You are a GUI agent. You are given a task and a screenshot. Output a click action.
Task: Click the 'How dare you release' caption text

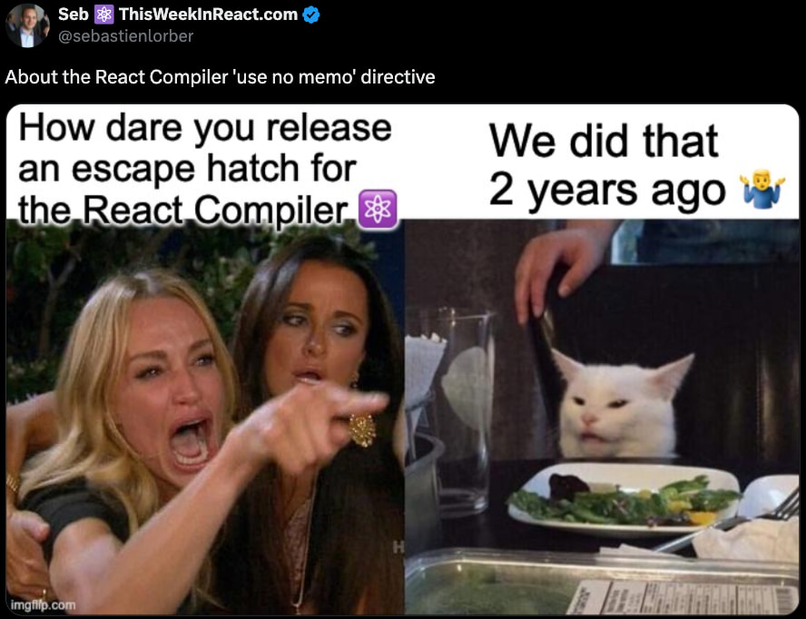click(204, 129)
